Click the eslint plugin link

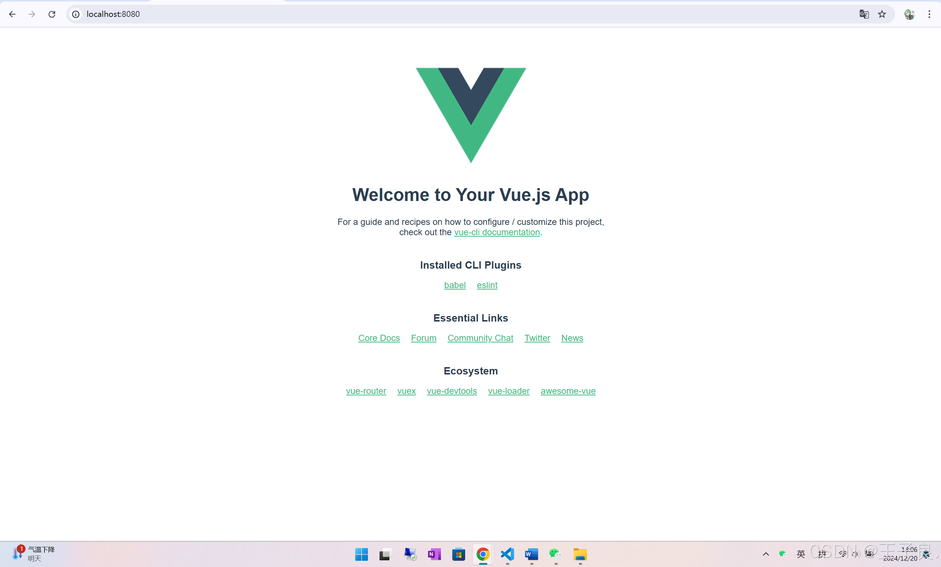(x=486, y=285)
